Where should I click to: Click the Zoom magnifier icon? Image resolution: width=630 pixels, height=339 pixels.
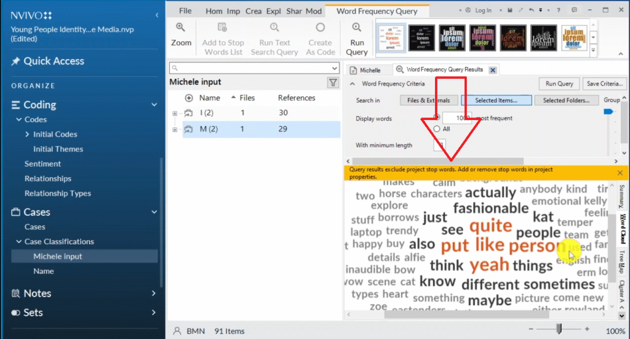[x=181, y=28]
